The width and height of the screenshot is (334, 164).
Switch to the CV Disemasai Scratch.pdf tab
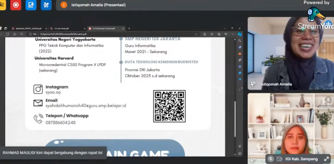(x=104, y=29)
